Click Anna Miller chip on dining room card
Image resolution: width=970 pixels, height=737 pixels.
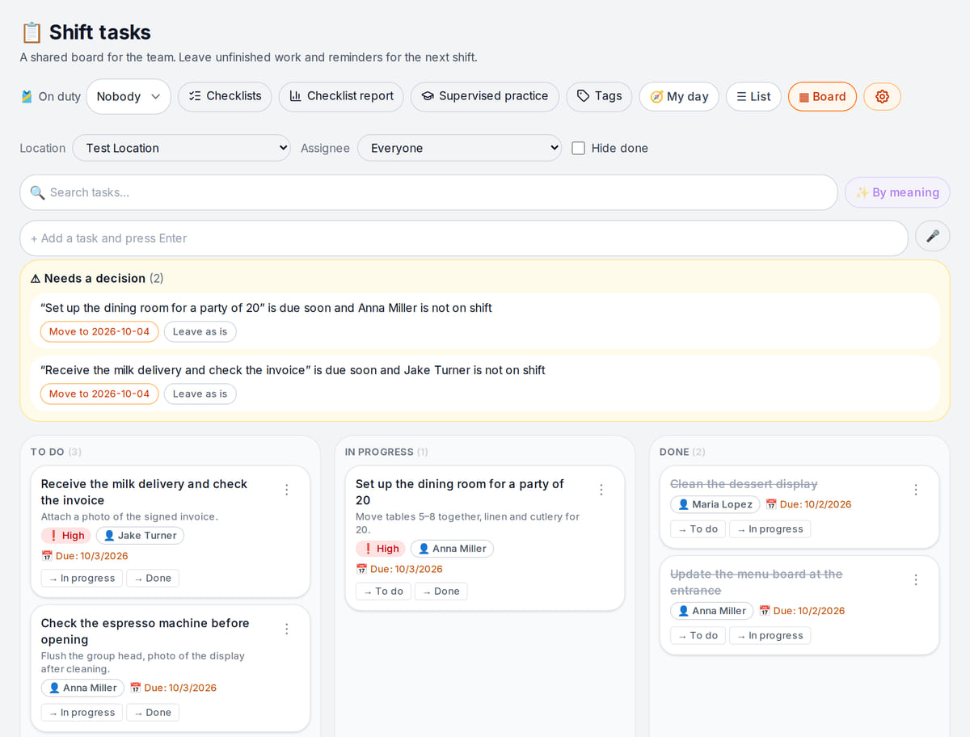point(452,548)
